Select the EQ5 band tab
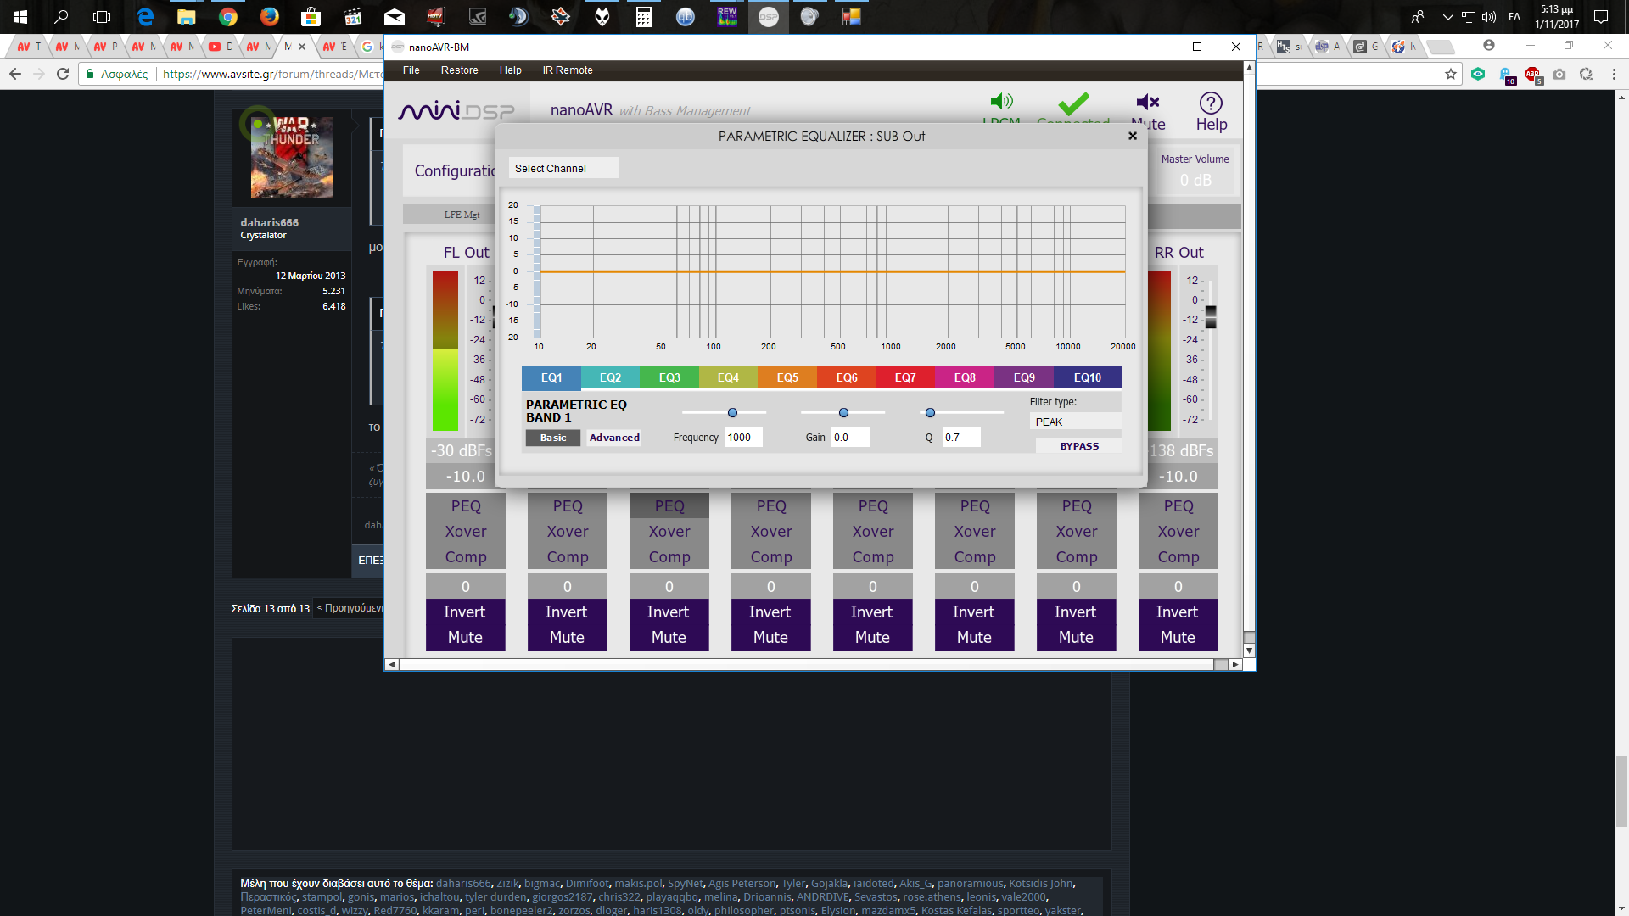The height and width of the screenshot is (916, 1629). (787, 377)
